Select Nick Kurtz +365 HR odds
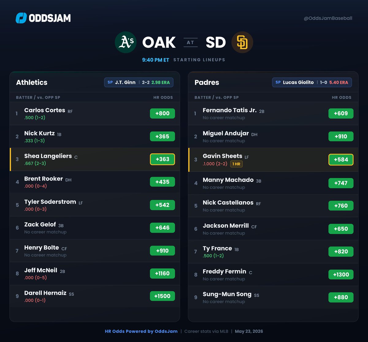Image resolution: width=368 pixels, height=342 pixels. point(162,136)
